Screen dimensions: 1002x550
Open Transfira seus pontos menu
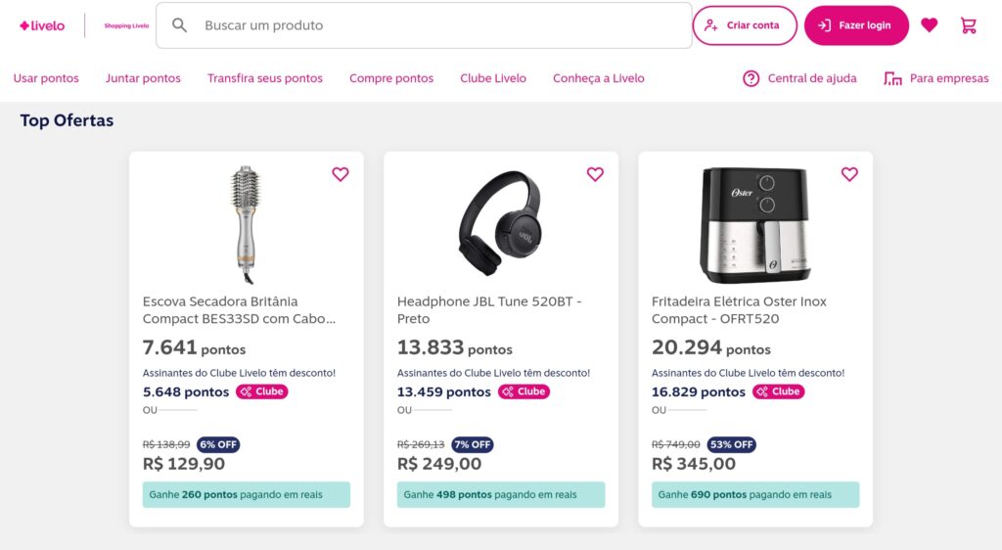264,78
